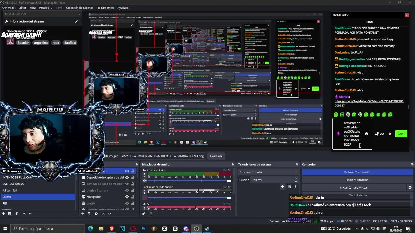Add a new scene transition
The image size is (415, 233).
283,187
